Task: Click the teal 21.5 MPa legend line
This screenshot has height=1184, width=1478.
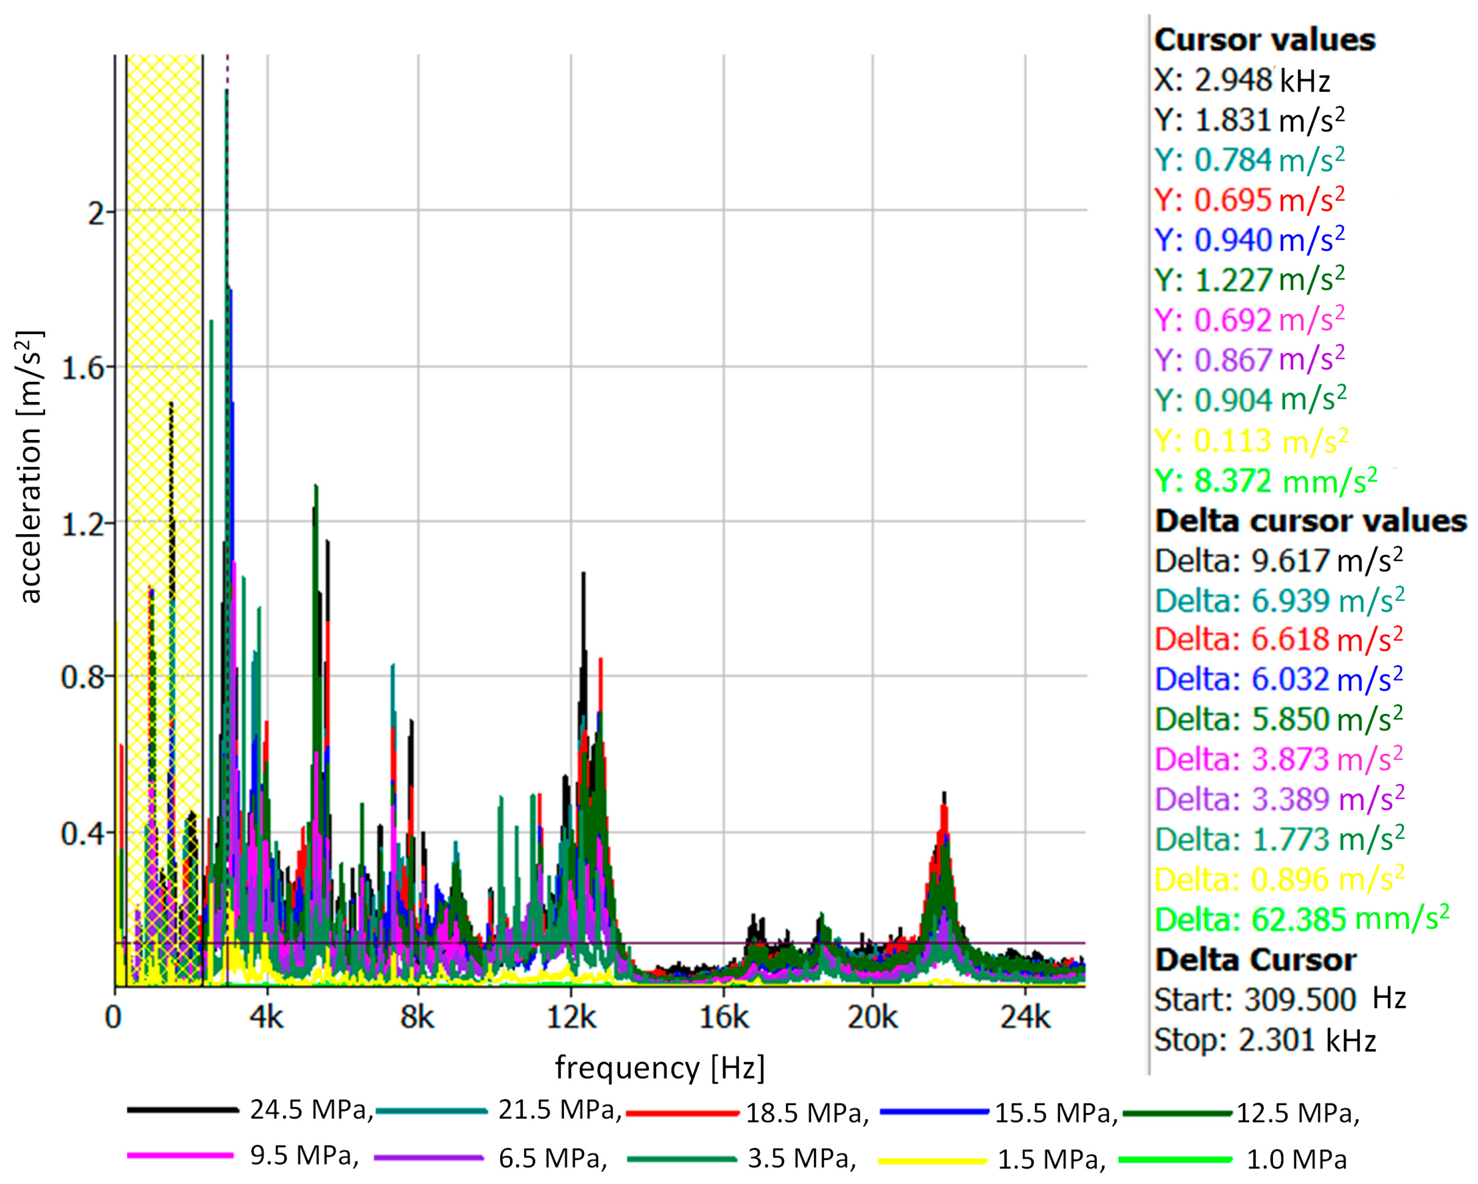Action: 432,1110
